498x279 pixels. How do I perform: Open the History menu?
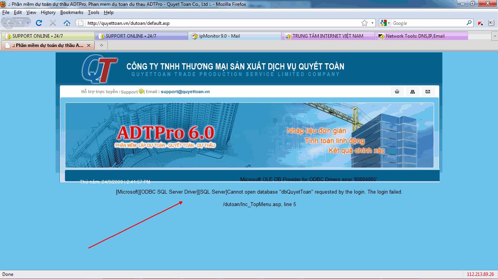tap(48, 12)
